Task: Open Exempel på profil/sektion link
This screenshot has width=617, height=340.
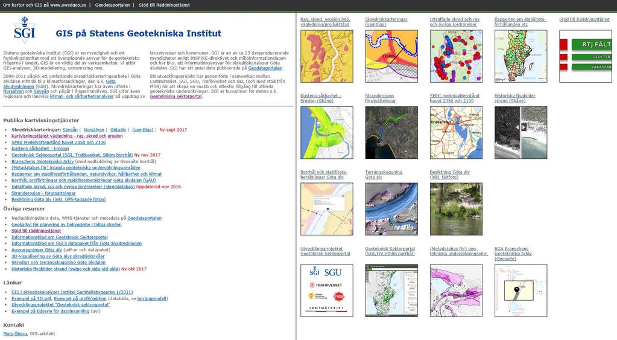Action: (80, 299)
